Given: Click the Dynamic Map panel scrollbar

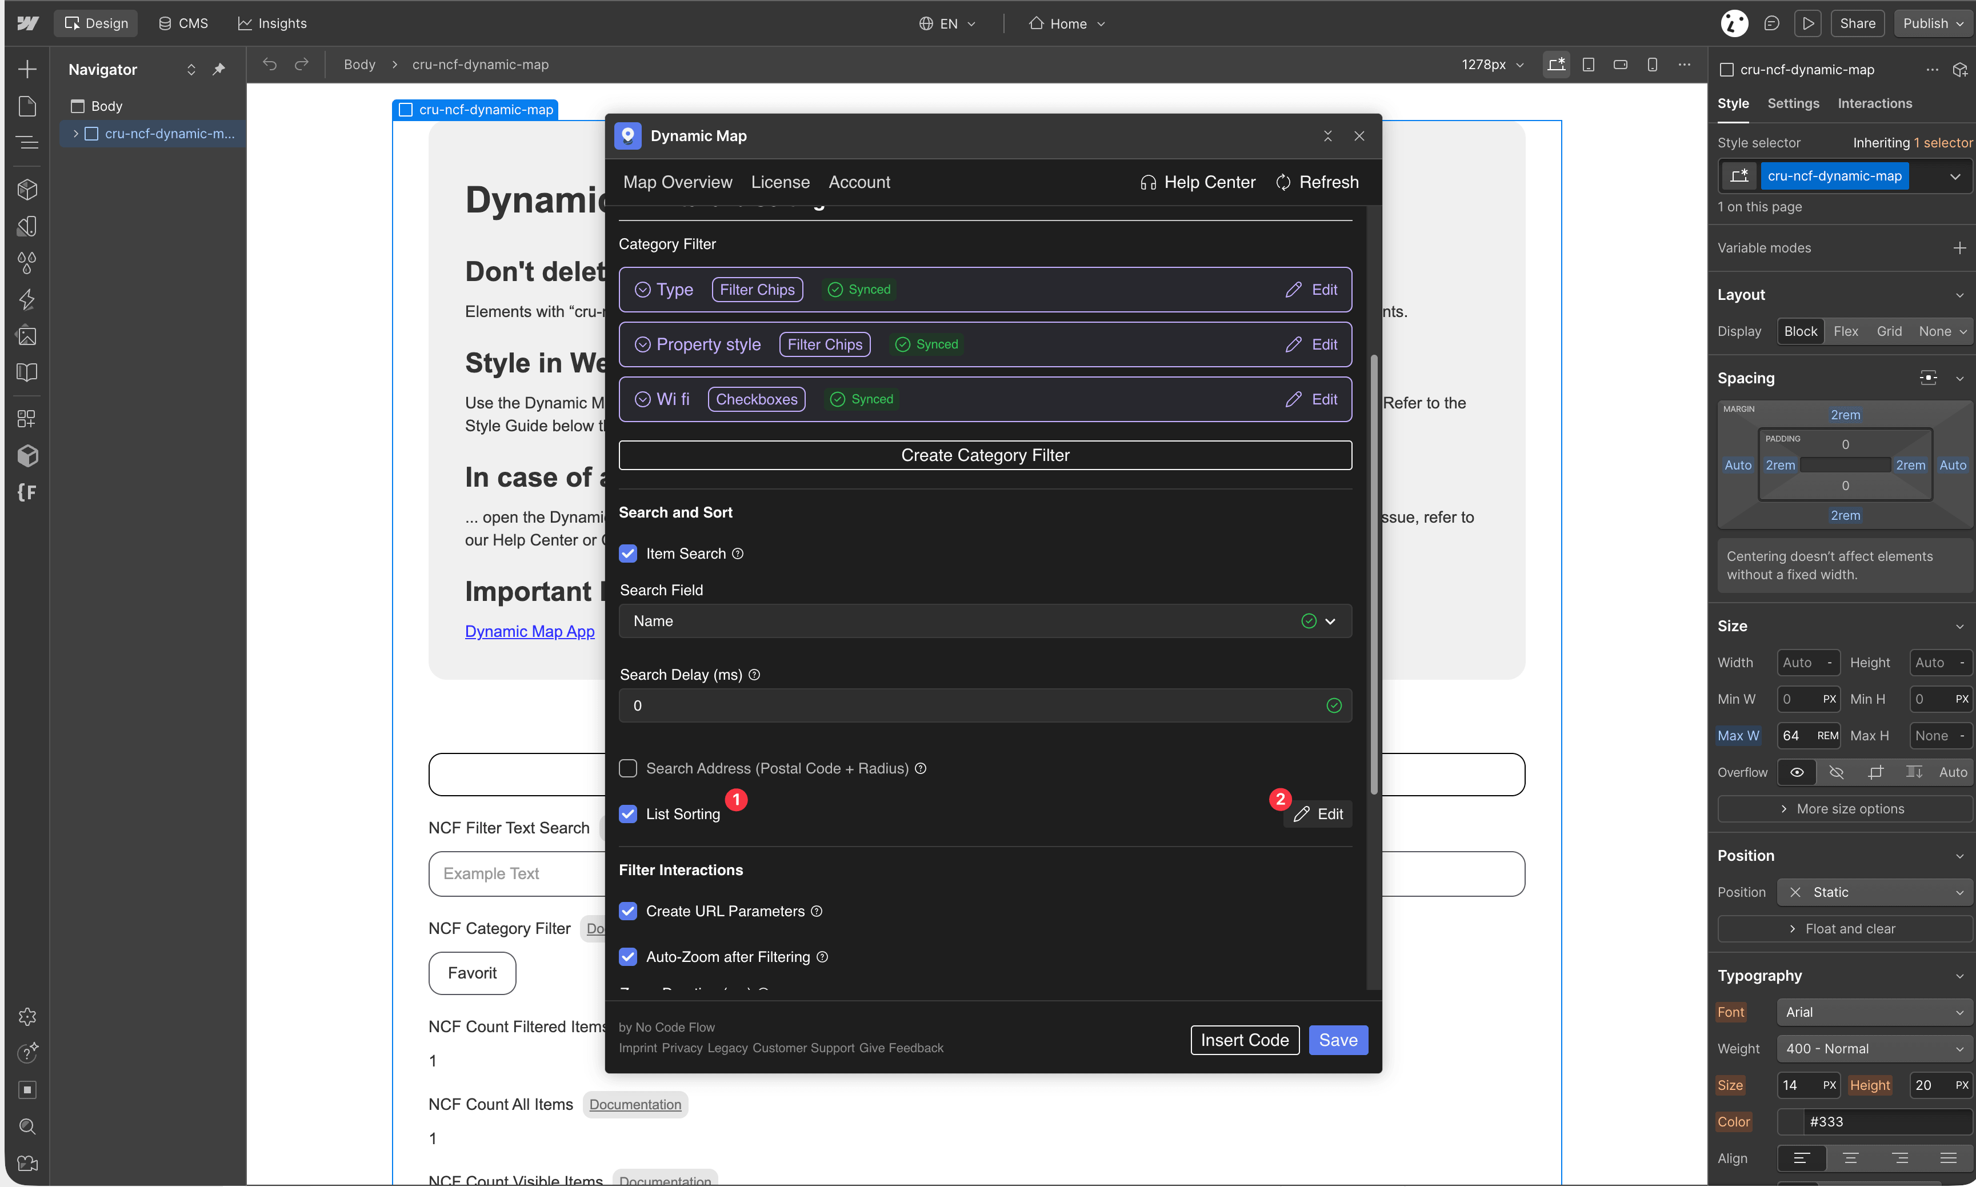Looking at the screenshot, I should click(x=1374, y=574).
